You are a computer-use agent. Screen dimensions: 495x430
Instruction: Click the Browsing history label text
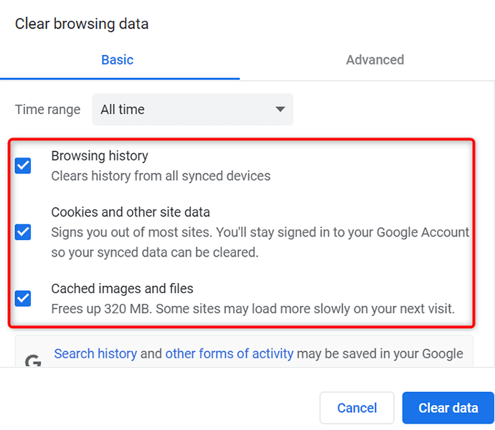[x=100, y=156]
